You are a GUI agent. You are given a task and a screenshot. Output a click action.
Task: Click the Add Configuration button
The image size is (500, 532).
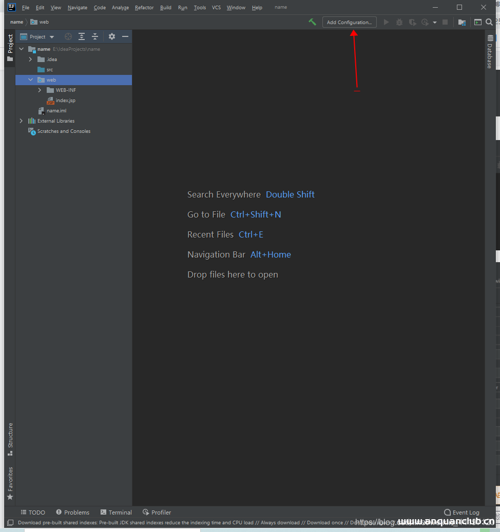(349, 22)
